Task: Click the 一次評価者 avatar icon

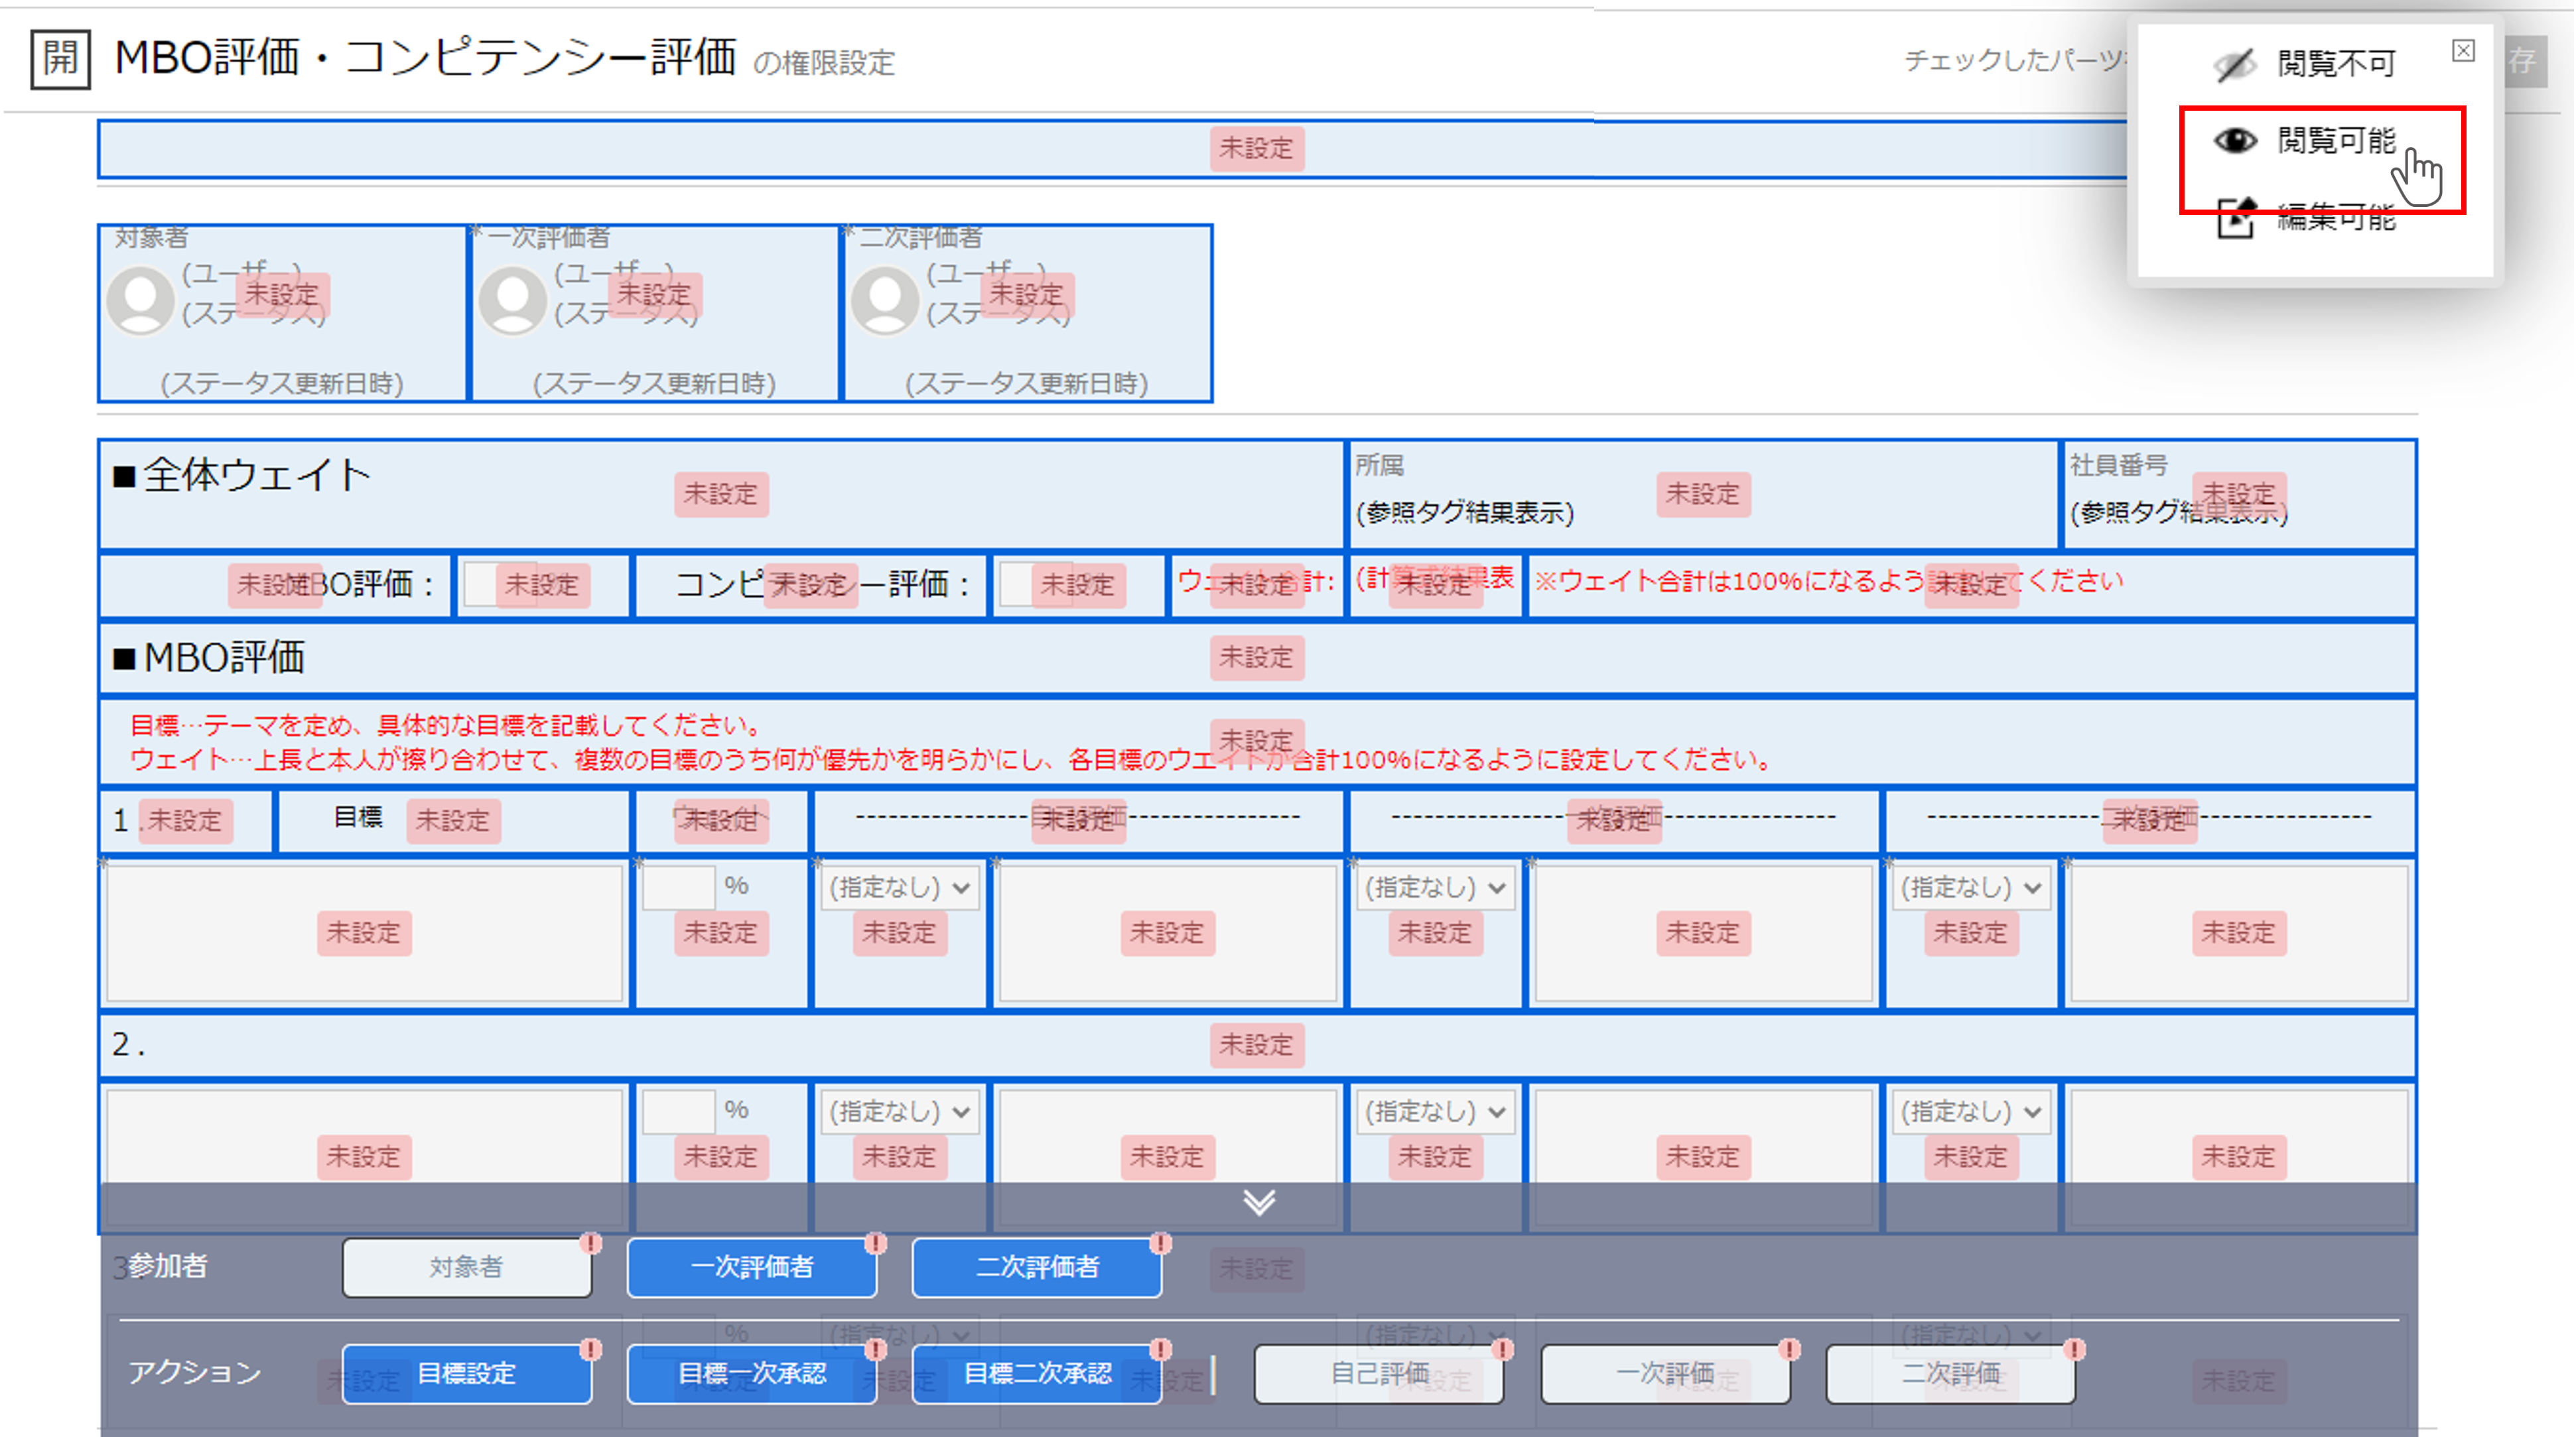Action: 512,300
